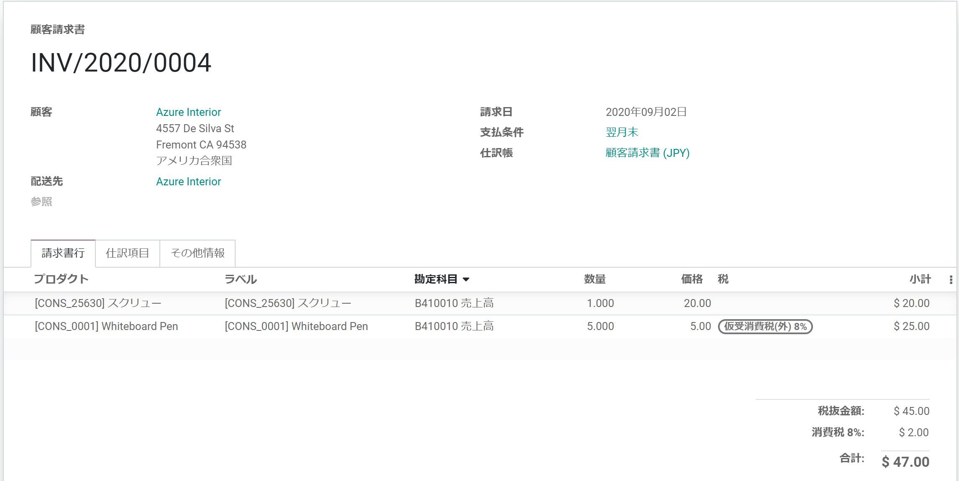Click the $ 20.00 subtotal cell

pyautogui.click(x=911, y=303)
